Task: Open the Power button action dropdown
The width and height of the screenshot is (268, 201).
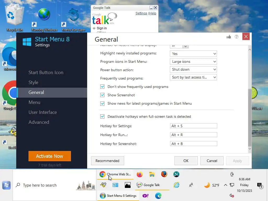Action: pyautogui.click(x=193, y=69)
